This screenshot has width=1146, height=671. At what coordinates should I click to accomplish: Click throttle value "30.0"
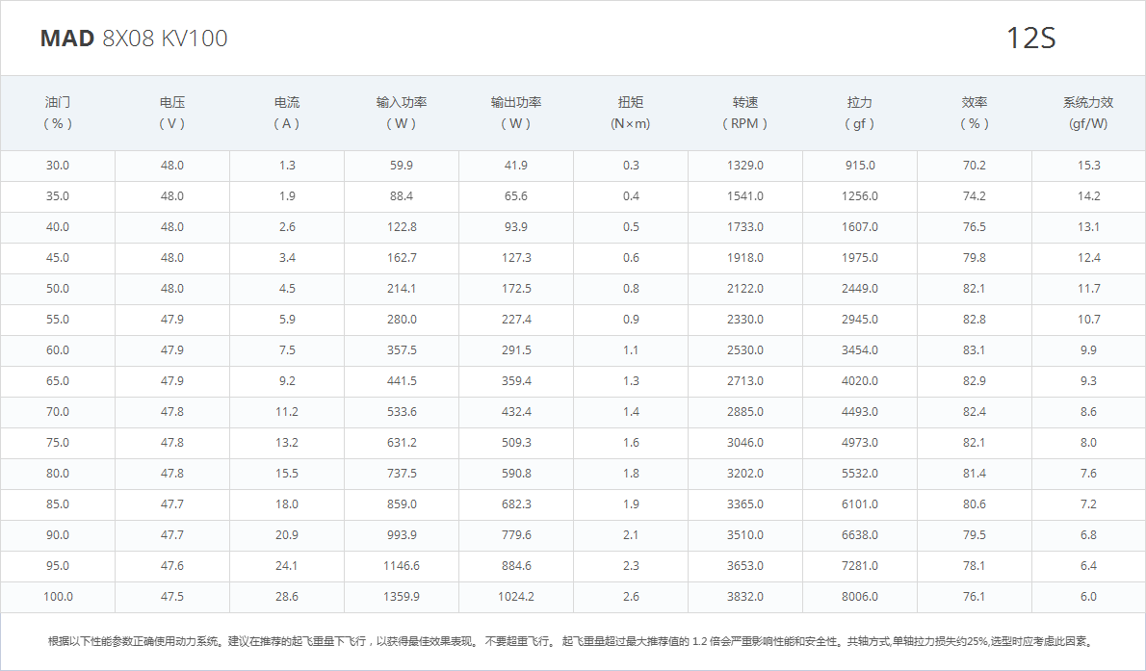(58, 166)
